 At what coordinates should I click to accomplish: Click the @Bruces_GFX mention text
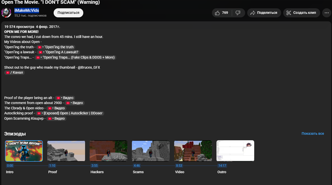pyautogui.click(x=89, y=67)
